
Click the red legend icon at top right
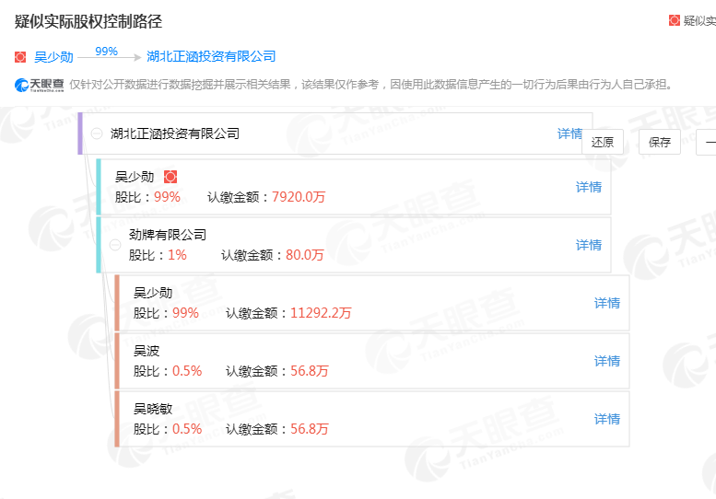(x=675, y=20)
